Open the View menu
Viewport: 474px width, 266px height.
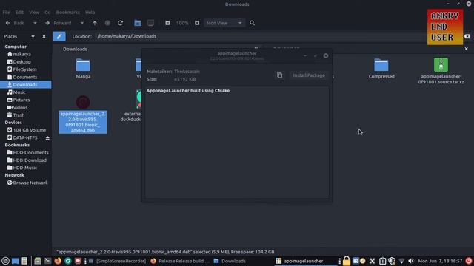pyautogui.click(x=34, y=13)
